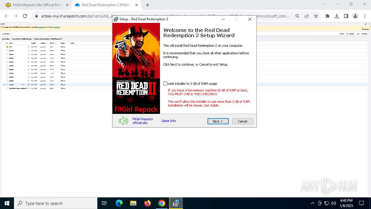Open the Name column header dropdown
The image size is (371, 209).
12,43
